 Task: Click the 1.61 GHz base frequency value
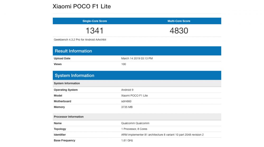click(x=127, y=140)
